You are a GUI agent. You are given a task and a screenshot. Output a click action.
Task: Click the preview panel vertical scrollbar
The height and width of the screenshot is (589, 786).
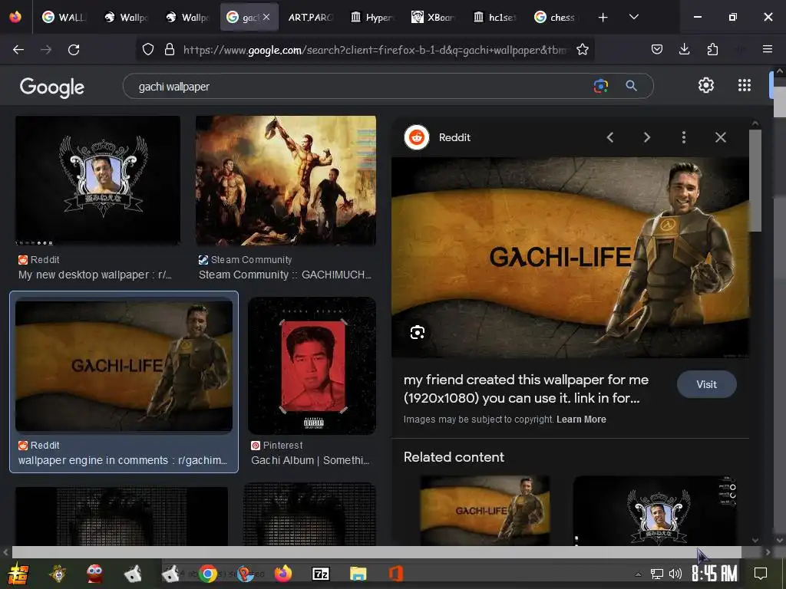click(x=755, y=181)
